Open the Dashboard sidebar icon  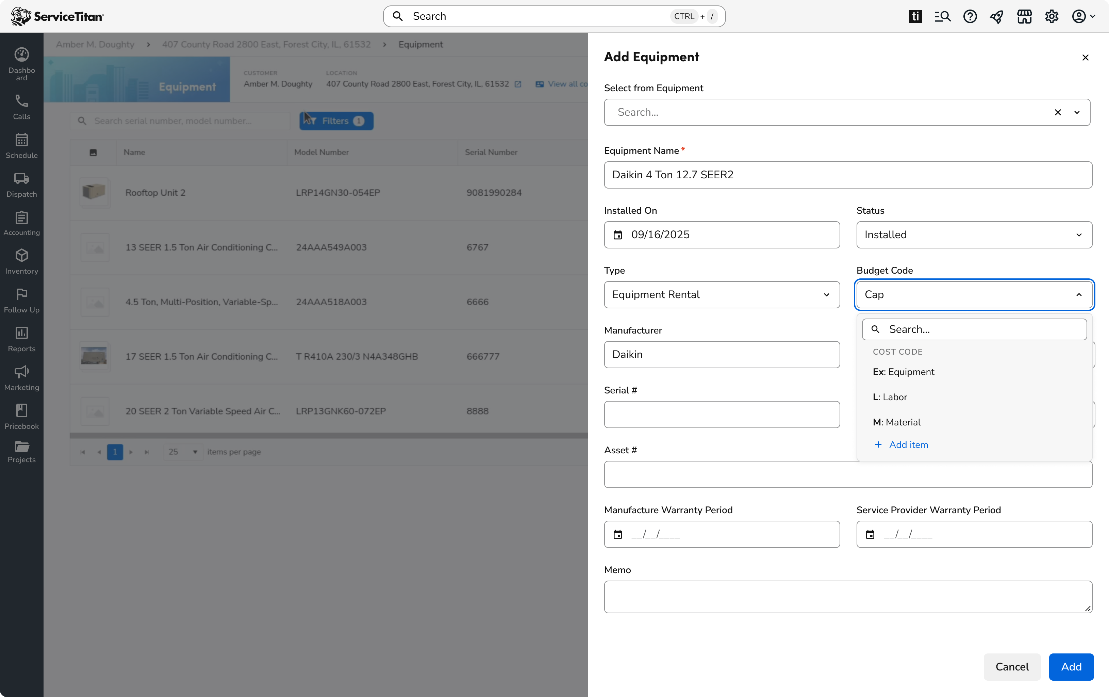(22, 64)
